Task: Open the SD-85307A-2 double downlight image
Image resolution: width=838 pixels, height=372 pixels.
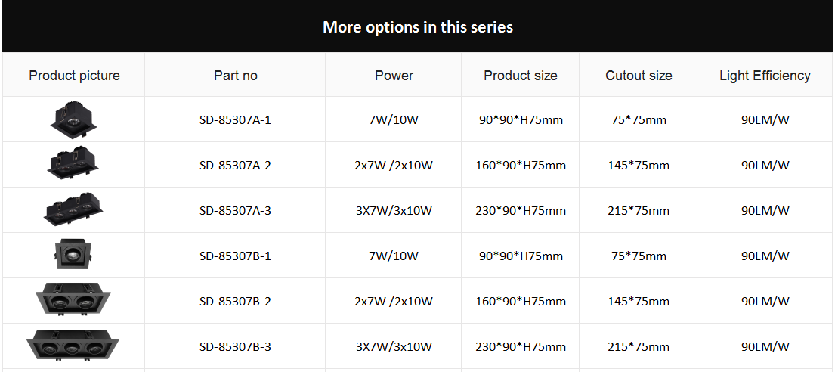Action: point(74,163)
